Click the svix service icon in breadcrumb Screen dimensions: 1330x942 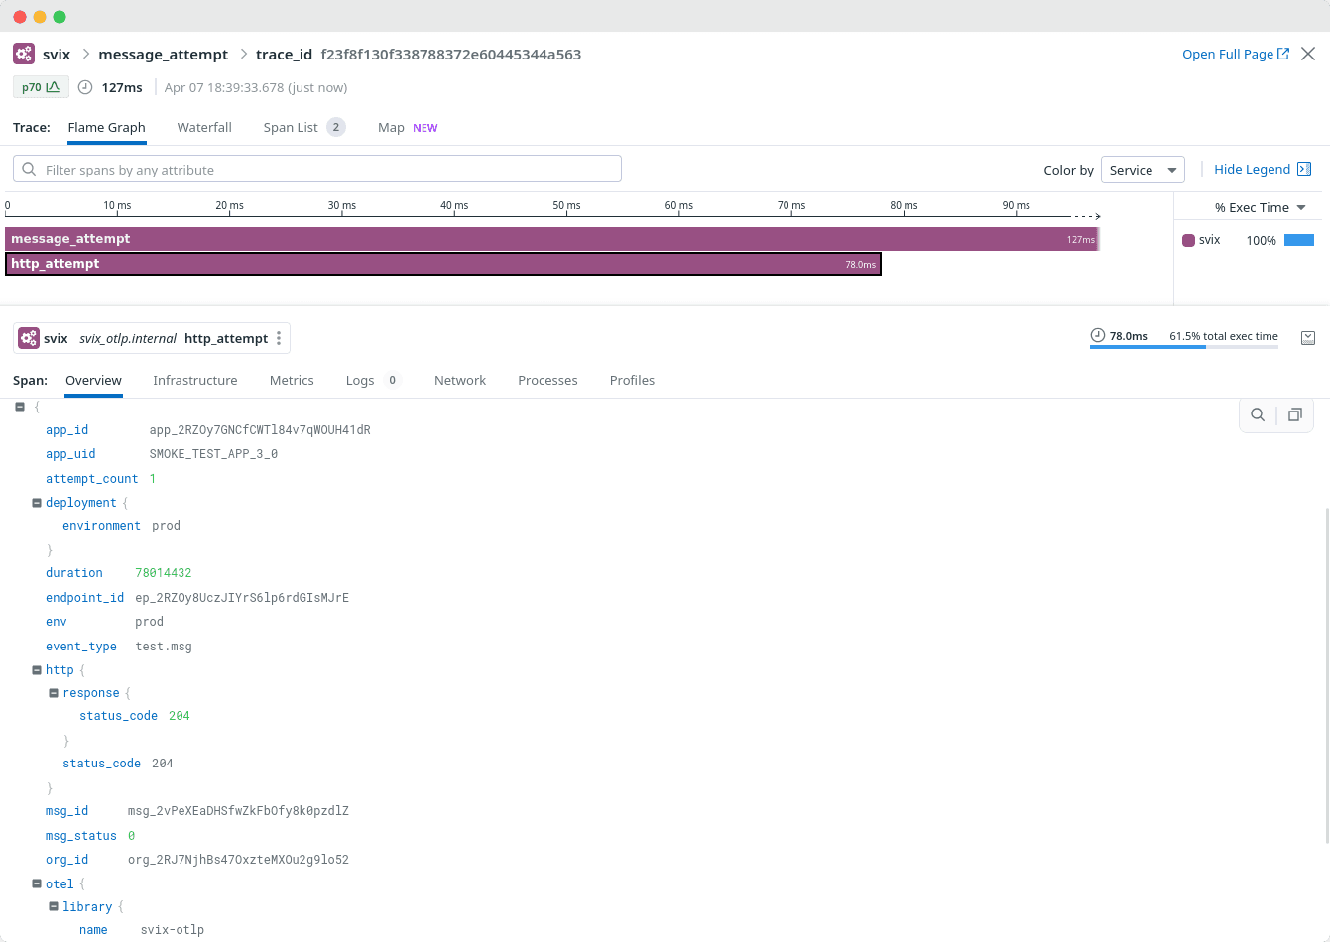click(x=24, y=54)
